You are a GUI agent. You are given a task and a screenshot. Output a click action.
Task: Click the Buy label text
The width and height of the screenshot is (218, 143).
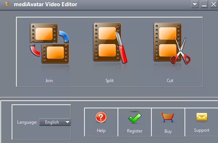[168, 131]
